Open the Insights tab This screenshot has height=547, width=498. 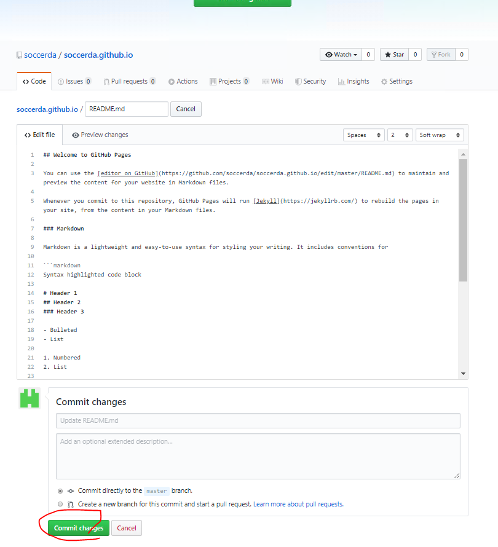pos(354,81)
